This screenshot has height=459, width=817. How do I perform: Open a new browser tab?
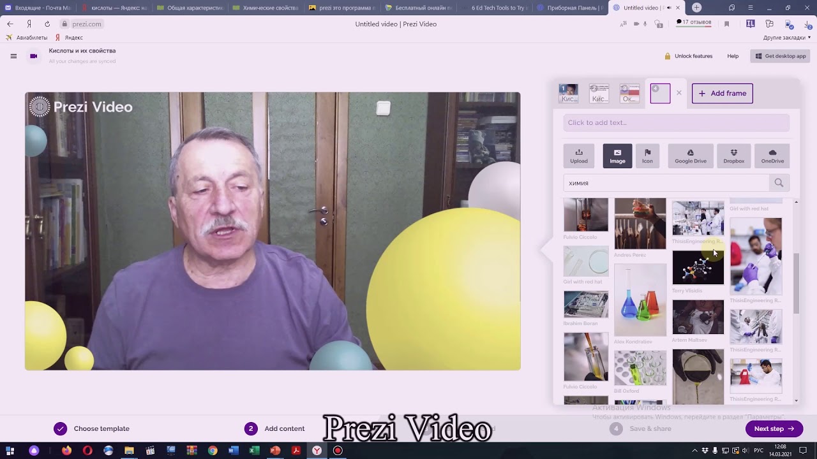[x=696, y=8]
